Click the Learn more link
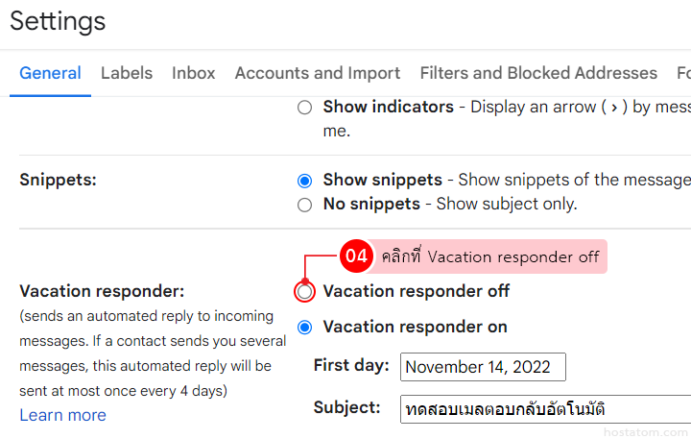This screenshot has height=439, width=691. [x=62, y=415]
